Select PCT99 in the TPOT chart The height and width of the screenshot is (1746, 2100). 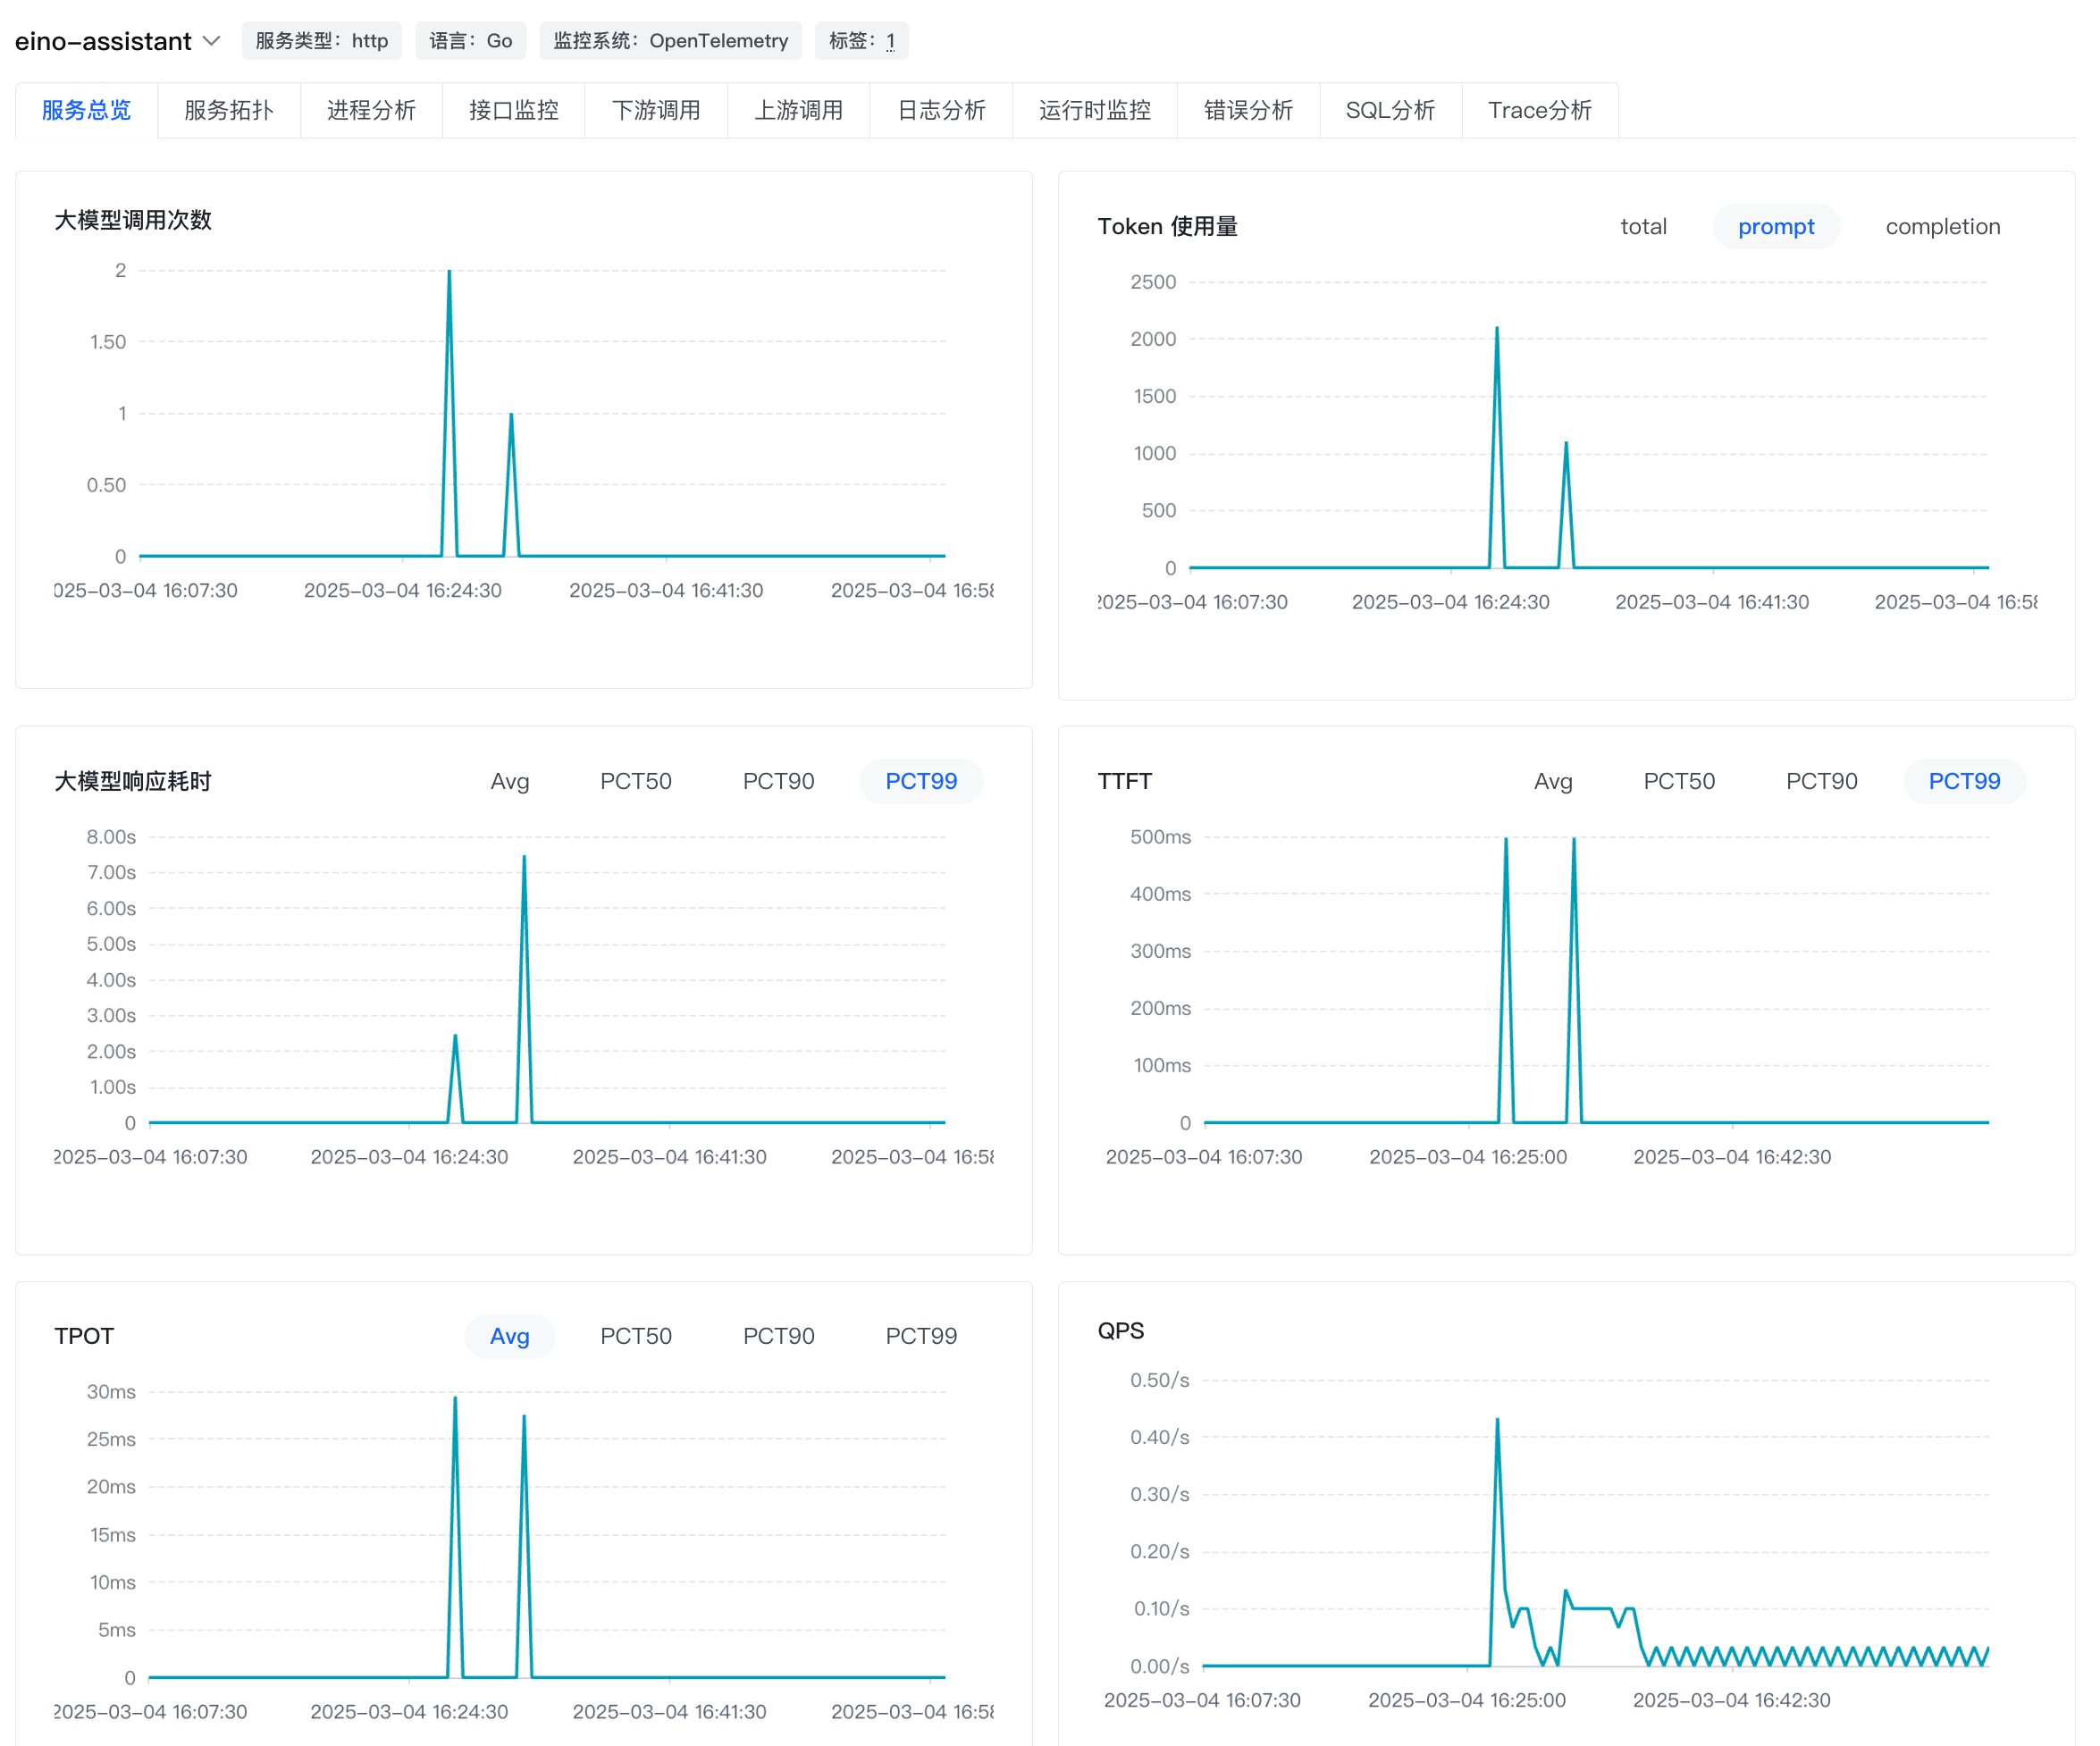921,1336
